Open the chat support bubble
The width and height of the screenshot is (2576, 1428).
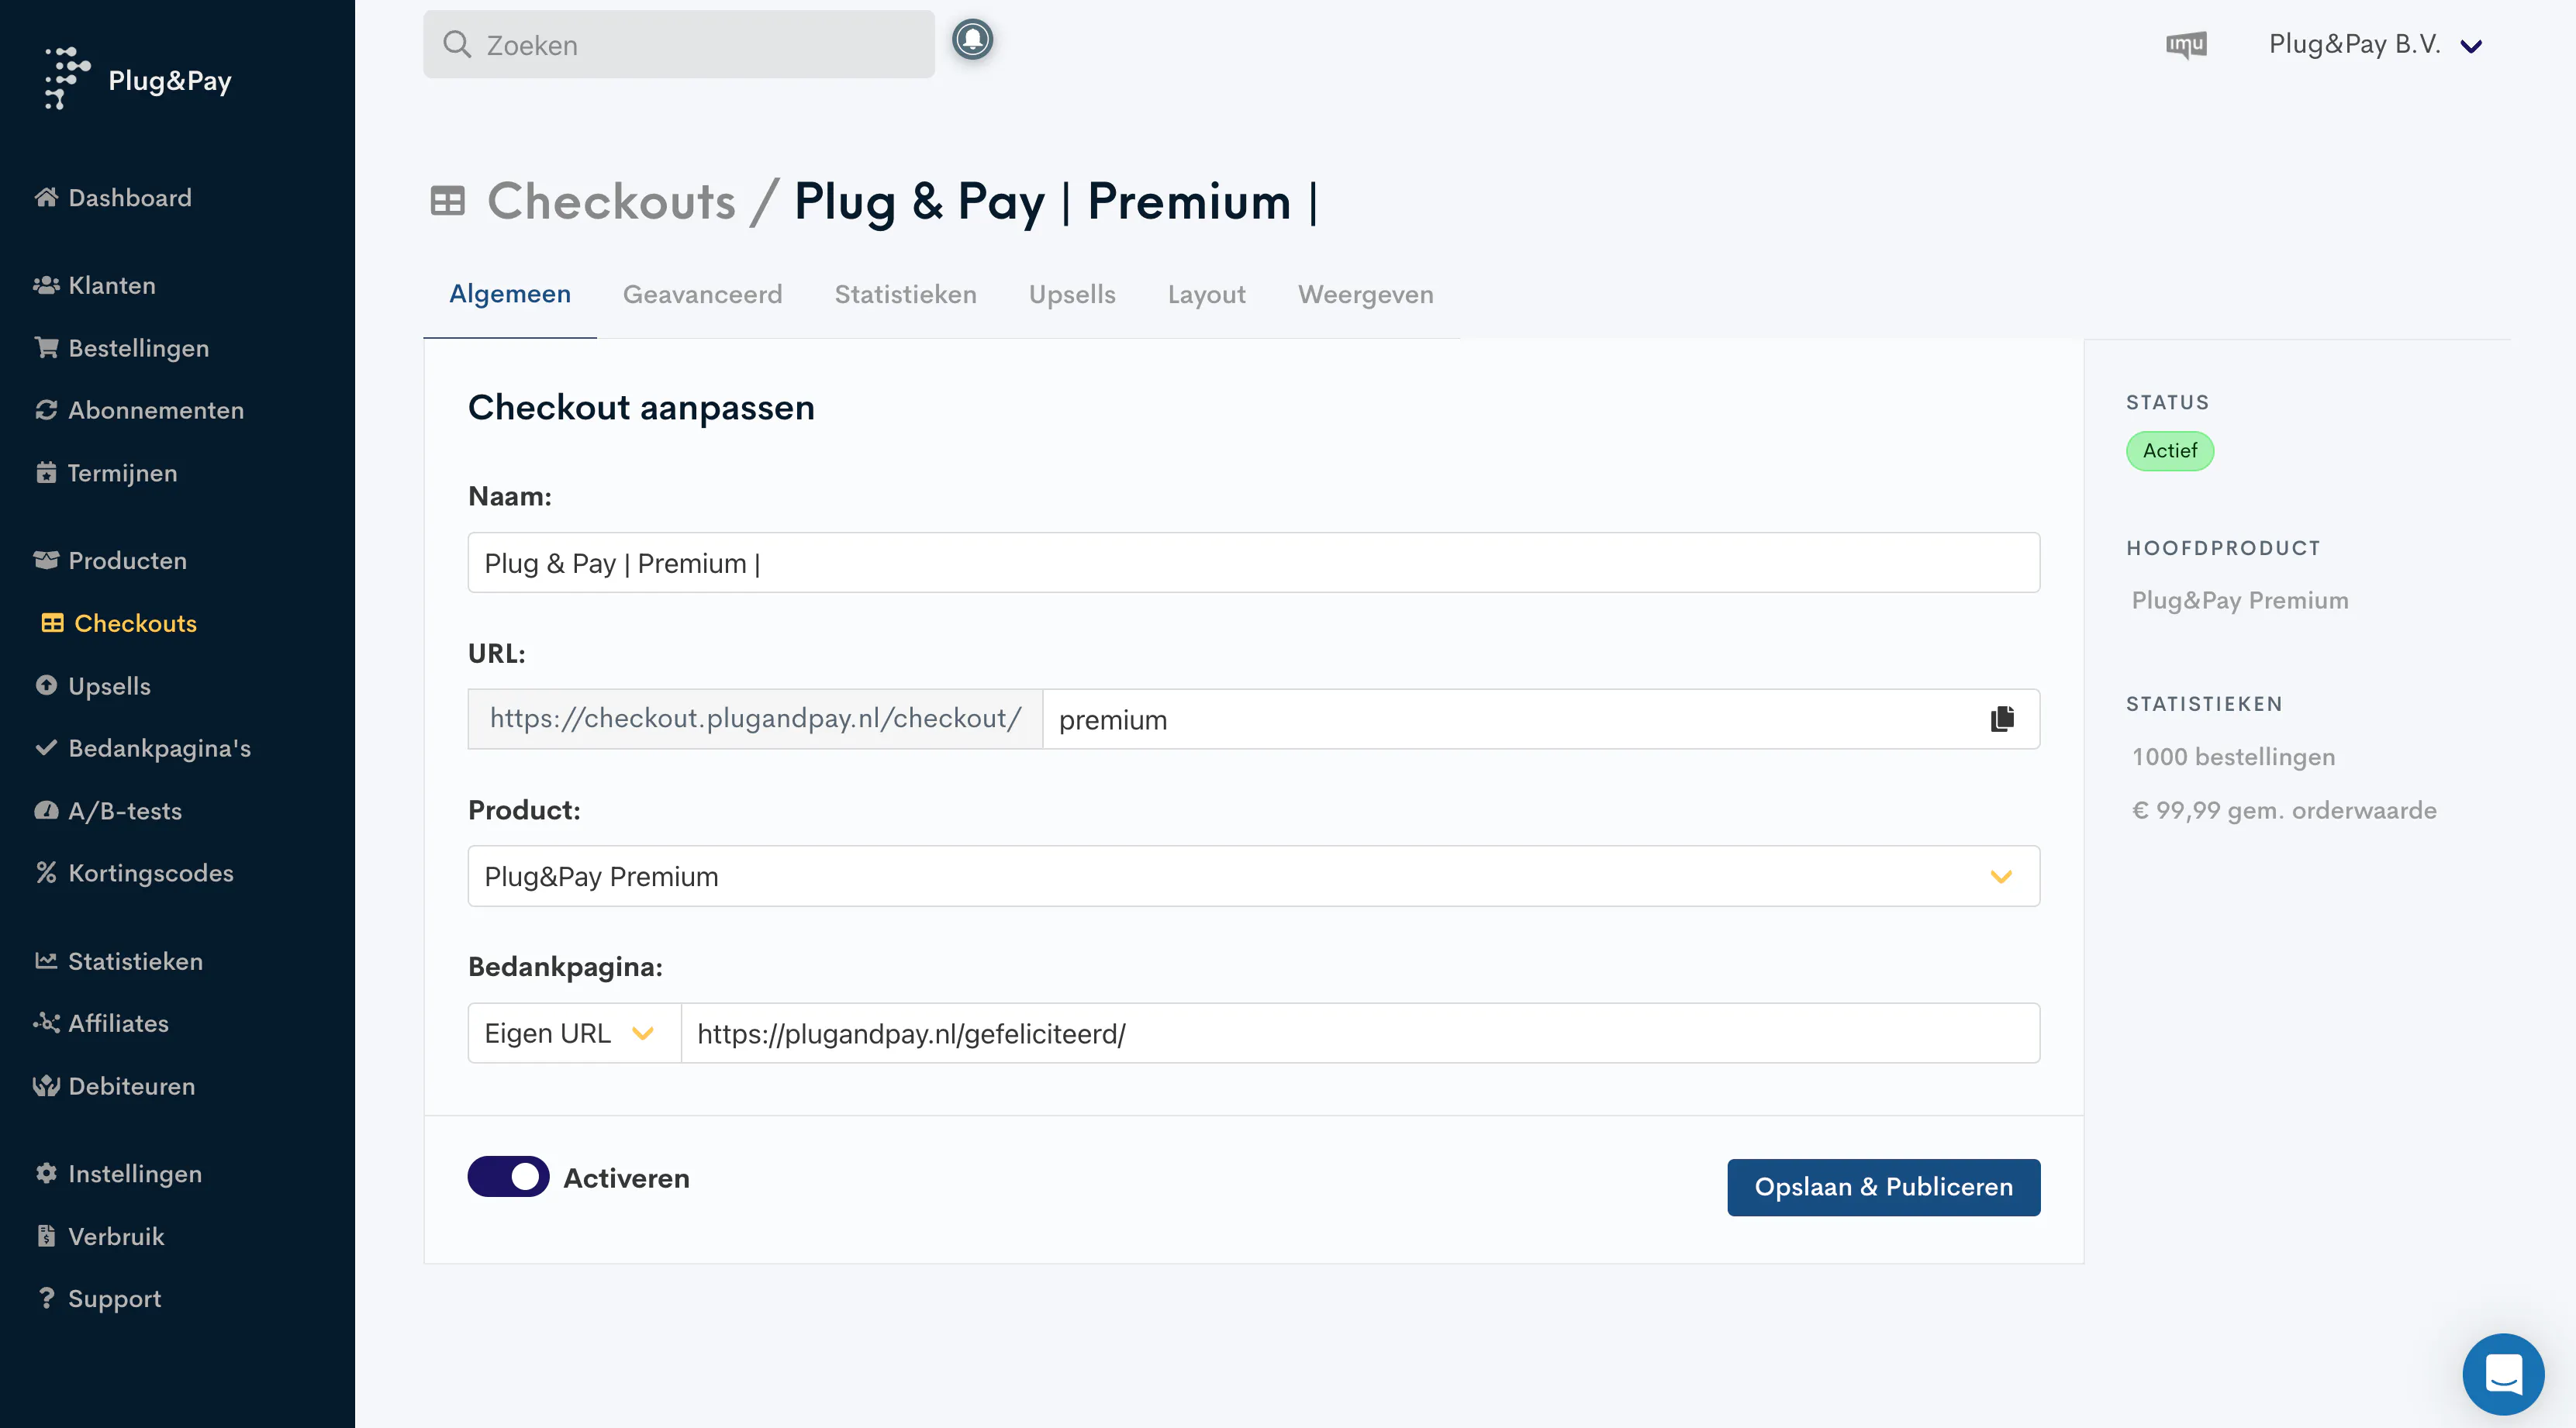click(2502, 1373)
